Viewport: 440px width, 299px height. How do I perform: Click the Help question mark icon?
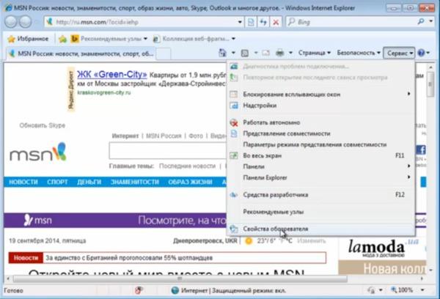421,53
